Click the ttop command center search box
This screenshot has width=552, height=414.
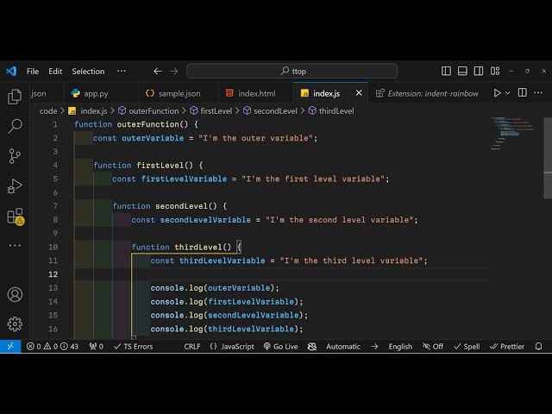pos(292,72)
